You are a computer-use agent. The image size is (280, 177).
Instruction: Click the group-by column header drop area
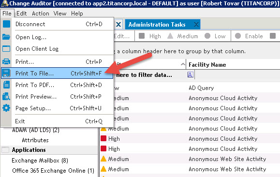tap(196, 51)
